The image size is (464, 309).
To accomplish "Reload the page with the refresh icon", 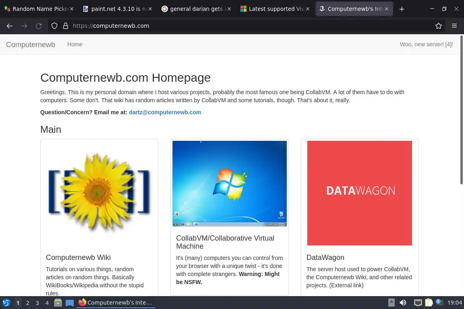I will 39,26.
